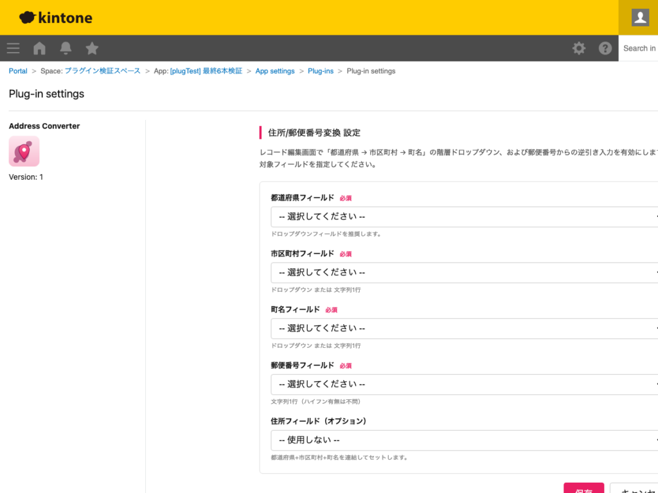Image resolution: width=658 pixels, height=493 pixels.
Task: Open the Plug-ins breadcrumb link
Action: coord(321,71)
